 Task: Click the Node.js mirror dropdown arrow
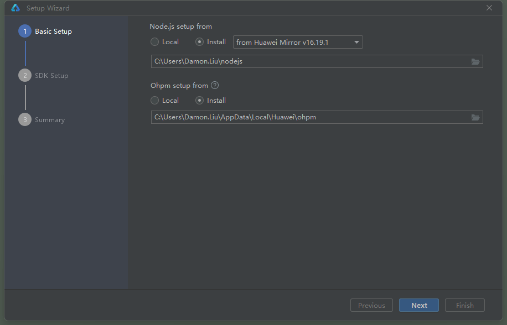(357, 43)
